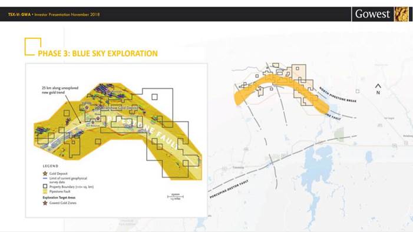Click the Exploration Target Areas legend heading
This screenshot has height=232, width=413.
[x=59, y=197]
